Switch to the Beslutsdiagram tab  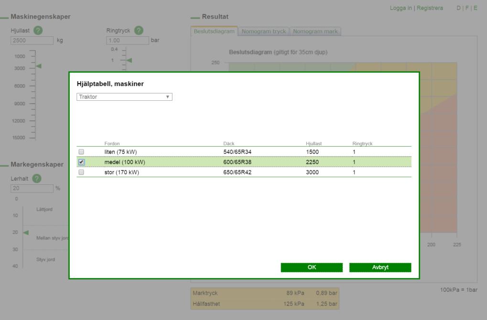pos(214,31)
